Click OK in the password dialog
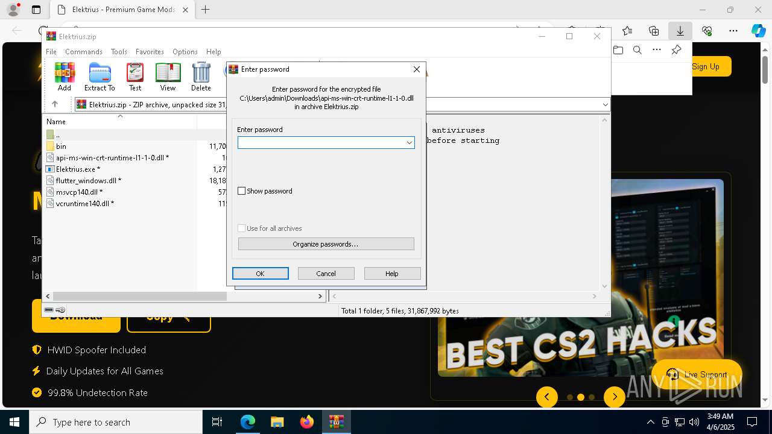Screen dimensions: 772x434 pyautogui.click(x=261, y=274)
